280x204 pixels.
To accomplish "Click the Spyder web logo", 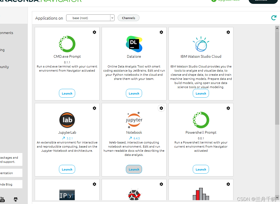I will pyautogui.click(x=134, y=194).
